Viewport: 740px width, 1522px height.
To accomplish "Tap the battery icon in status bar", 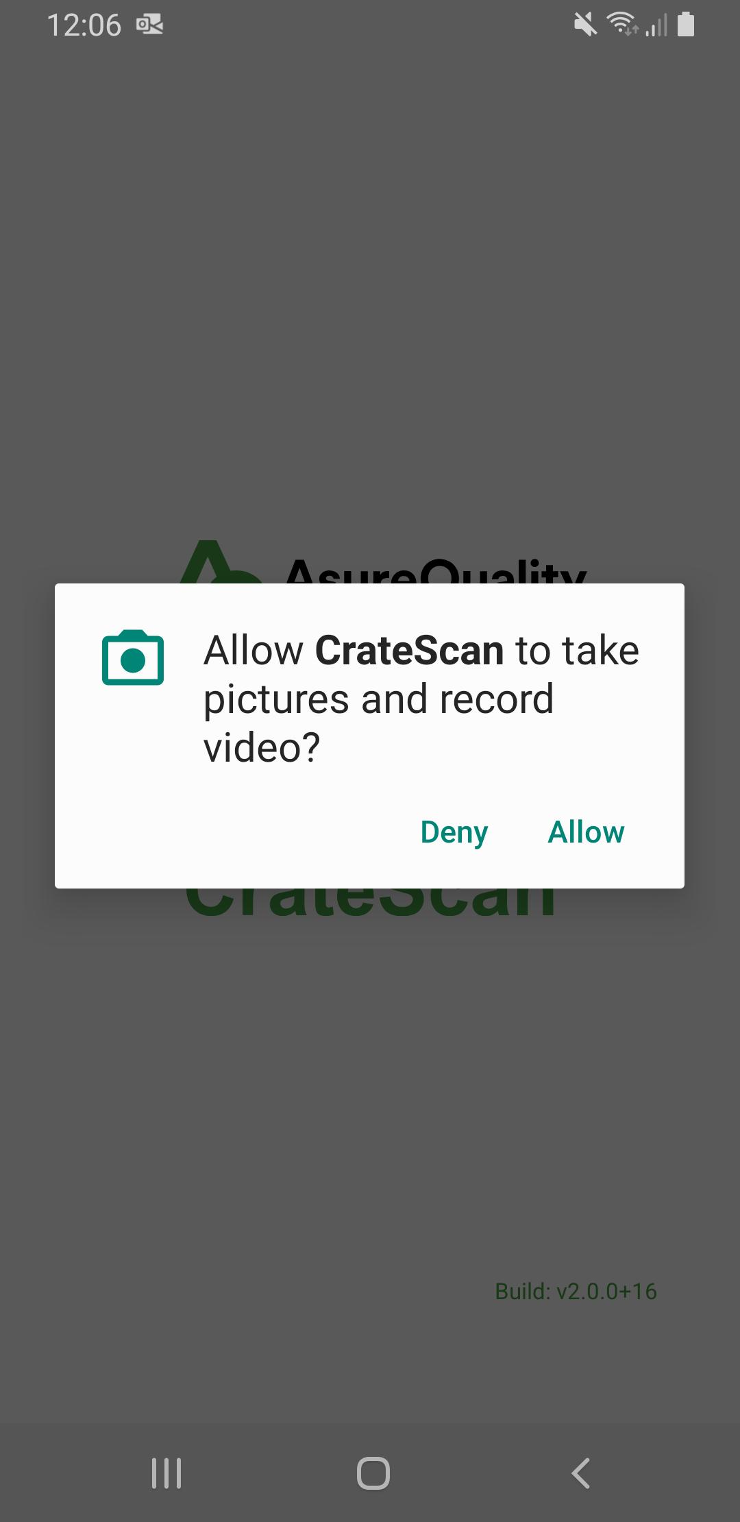I will tap(686, 25).
